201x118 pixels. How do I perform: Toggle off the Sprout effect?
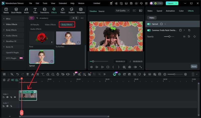click(x=149, y=24)
